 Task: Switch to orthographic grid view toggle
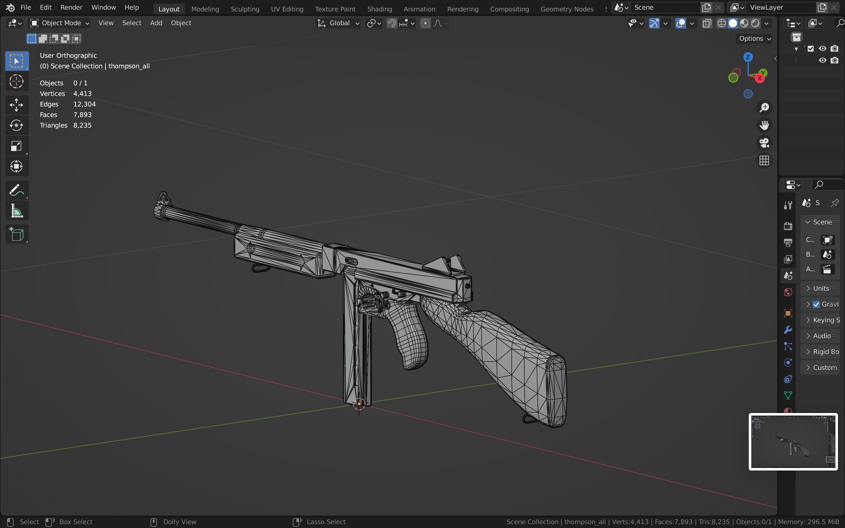764,161
